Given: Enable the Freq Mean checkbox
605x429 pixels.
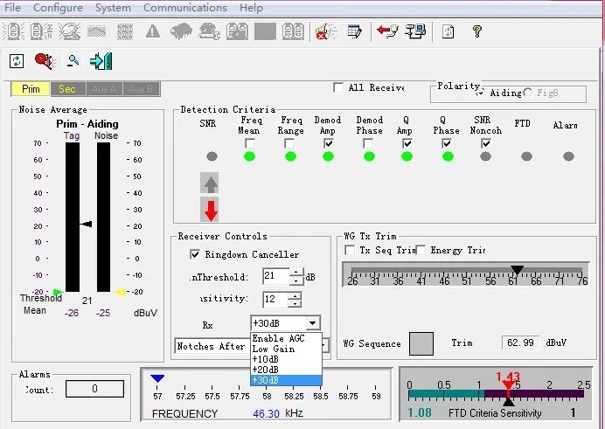Looking at the screenshot, I should pos(250,143).
